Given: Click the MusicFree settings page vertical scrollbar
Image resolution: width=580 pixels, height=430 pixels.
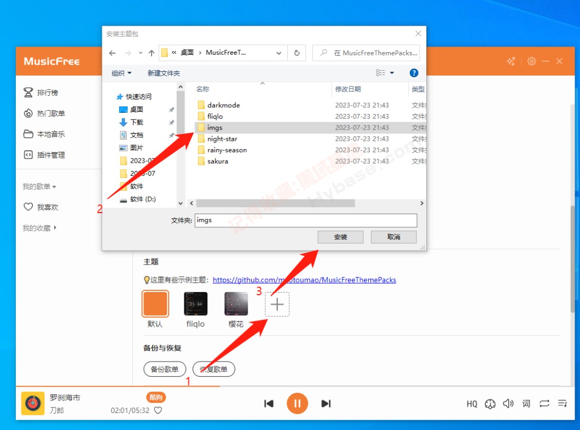Looking at the screenshot, I should coord(573,259).
